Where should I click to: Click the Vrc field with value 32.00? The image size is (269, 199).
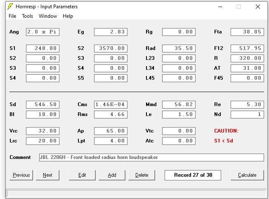pyautogui.click(x=43, y=131)
